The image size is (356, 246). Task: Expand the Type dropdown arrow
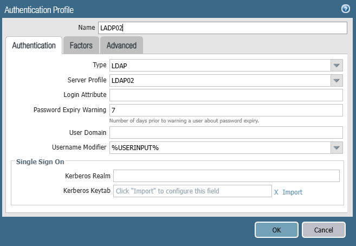(336, 66)
